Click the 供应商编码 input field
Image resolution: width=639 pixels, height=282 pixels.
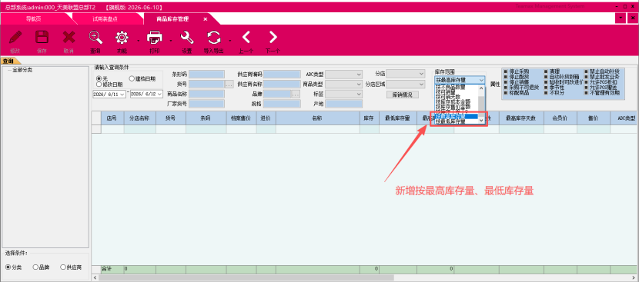coord(282,74)
